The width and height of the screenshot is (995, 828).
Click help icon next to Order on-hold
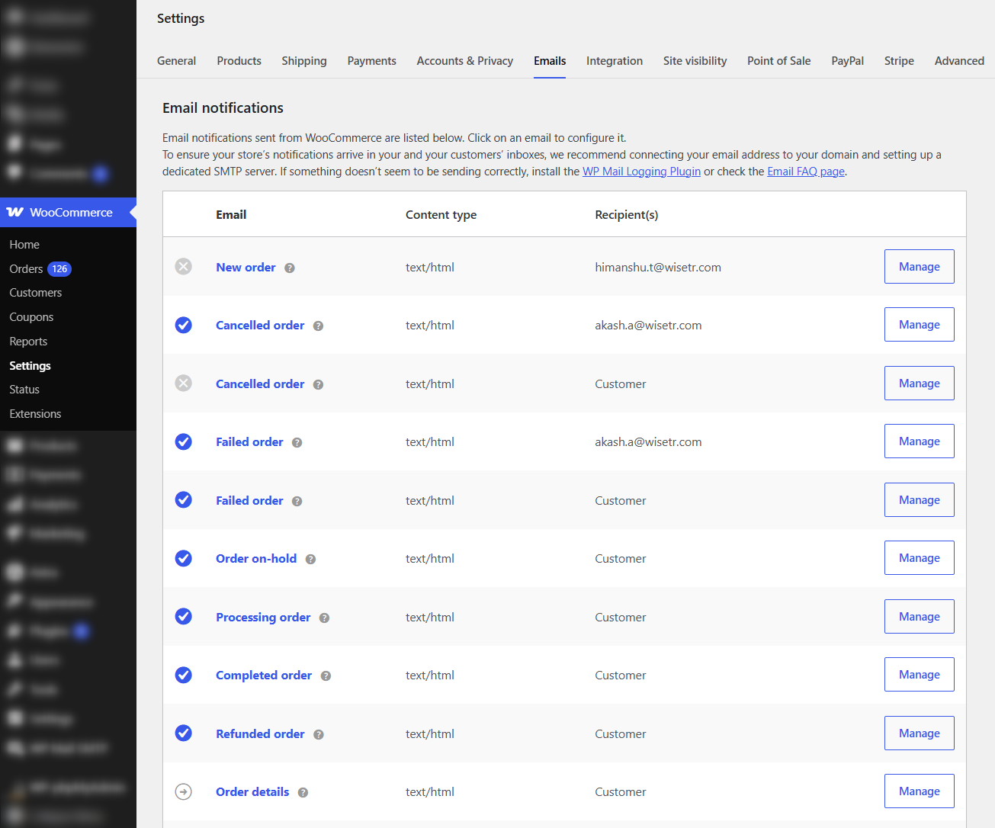tap(311, 559)
